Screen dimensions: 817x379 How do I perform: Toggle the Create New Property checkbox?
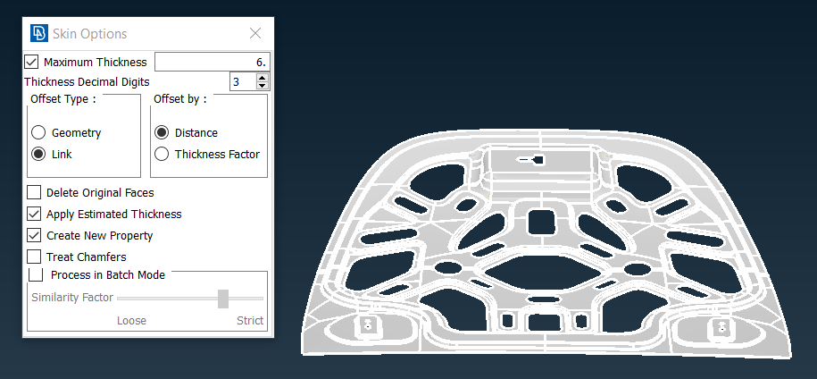34,235
